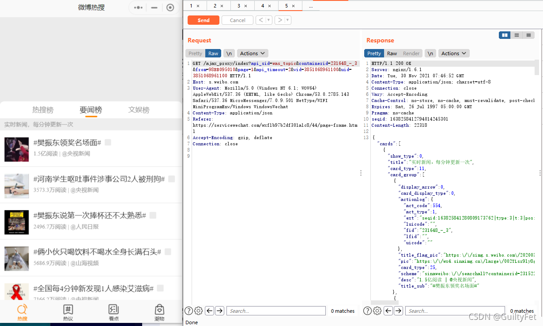This screenshot has height=326, width=543.
Task: Click Content-Length: 22318 response line
Action: pos(399,125)
